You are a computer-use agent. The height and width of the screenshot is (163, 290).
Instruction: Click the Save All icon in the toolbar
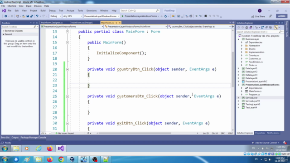point(32,16)
